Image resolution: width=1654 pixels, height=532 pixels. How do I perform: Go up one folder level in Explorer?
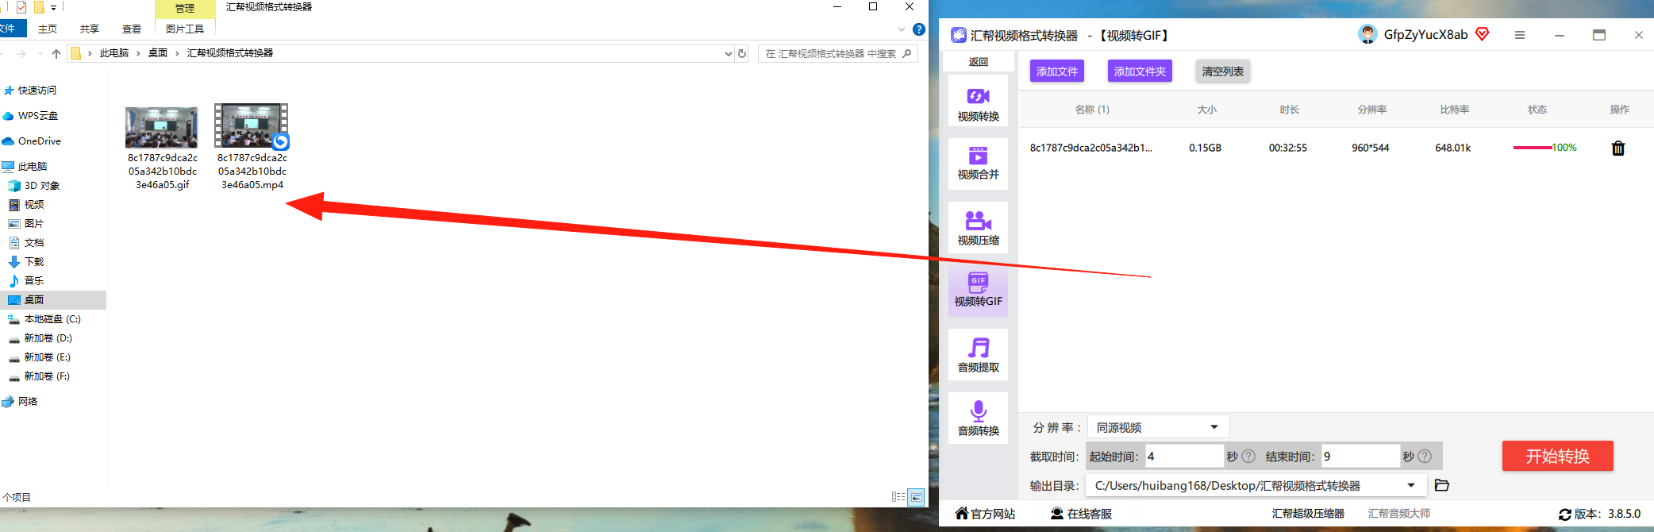pyautogui.click(x=56, y=53)
